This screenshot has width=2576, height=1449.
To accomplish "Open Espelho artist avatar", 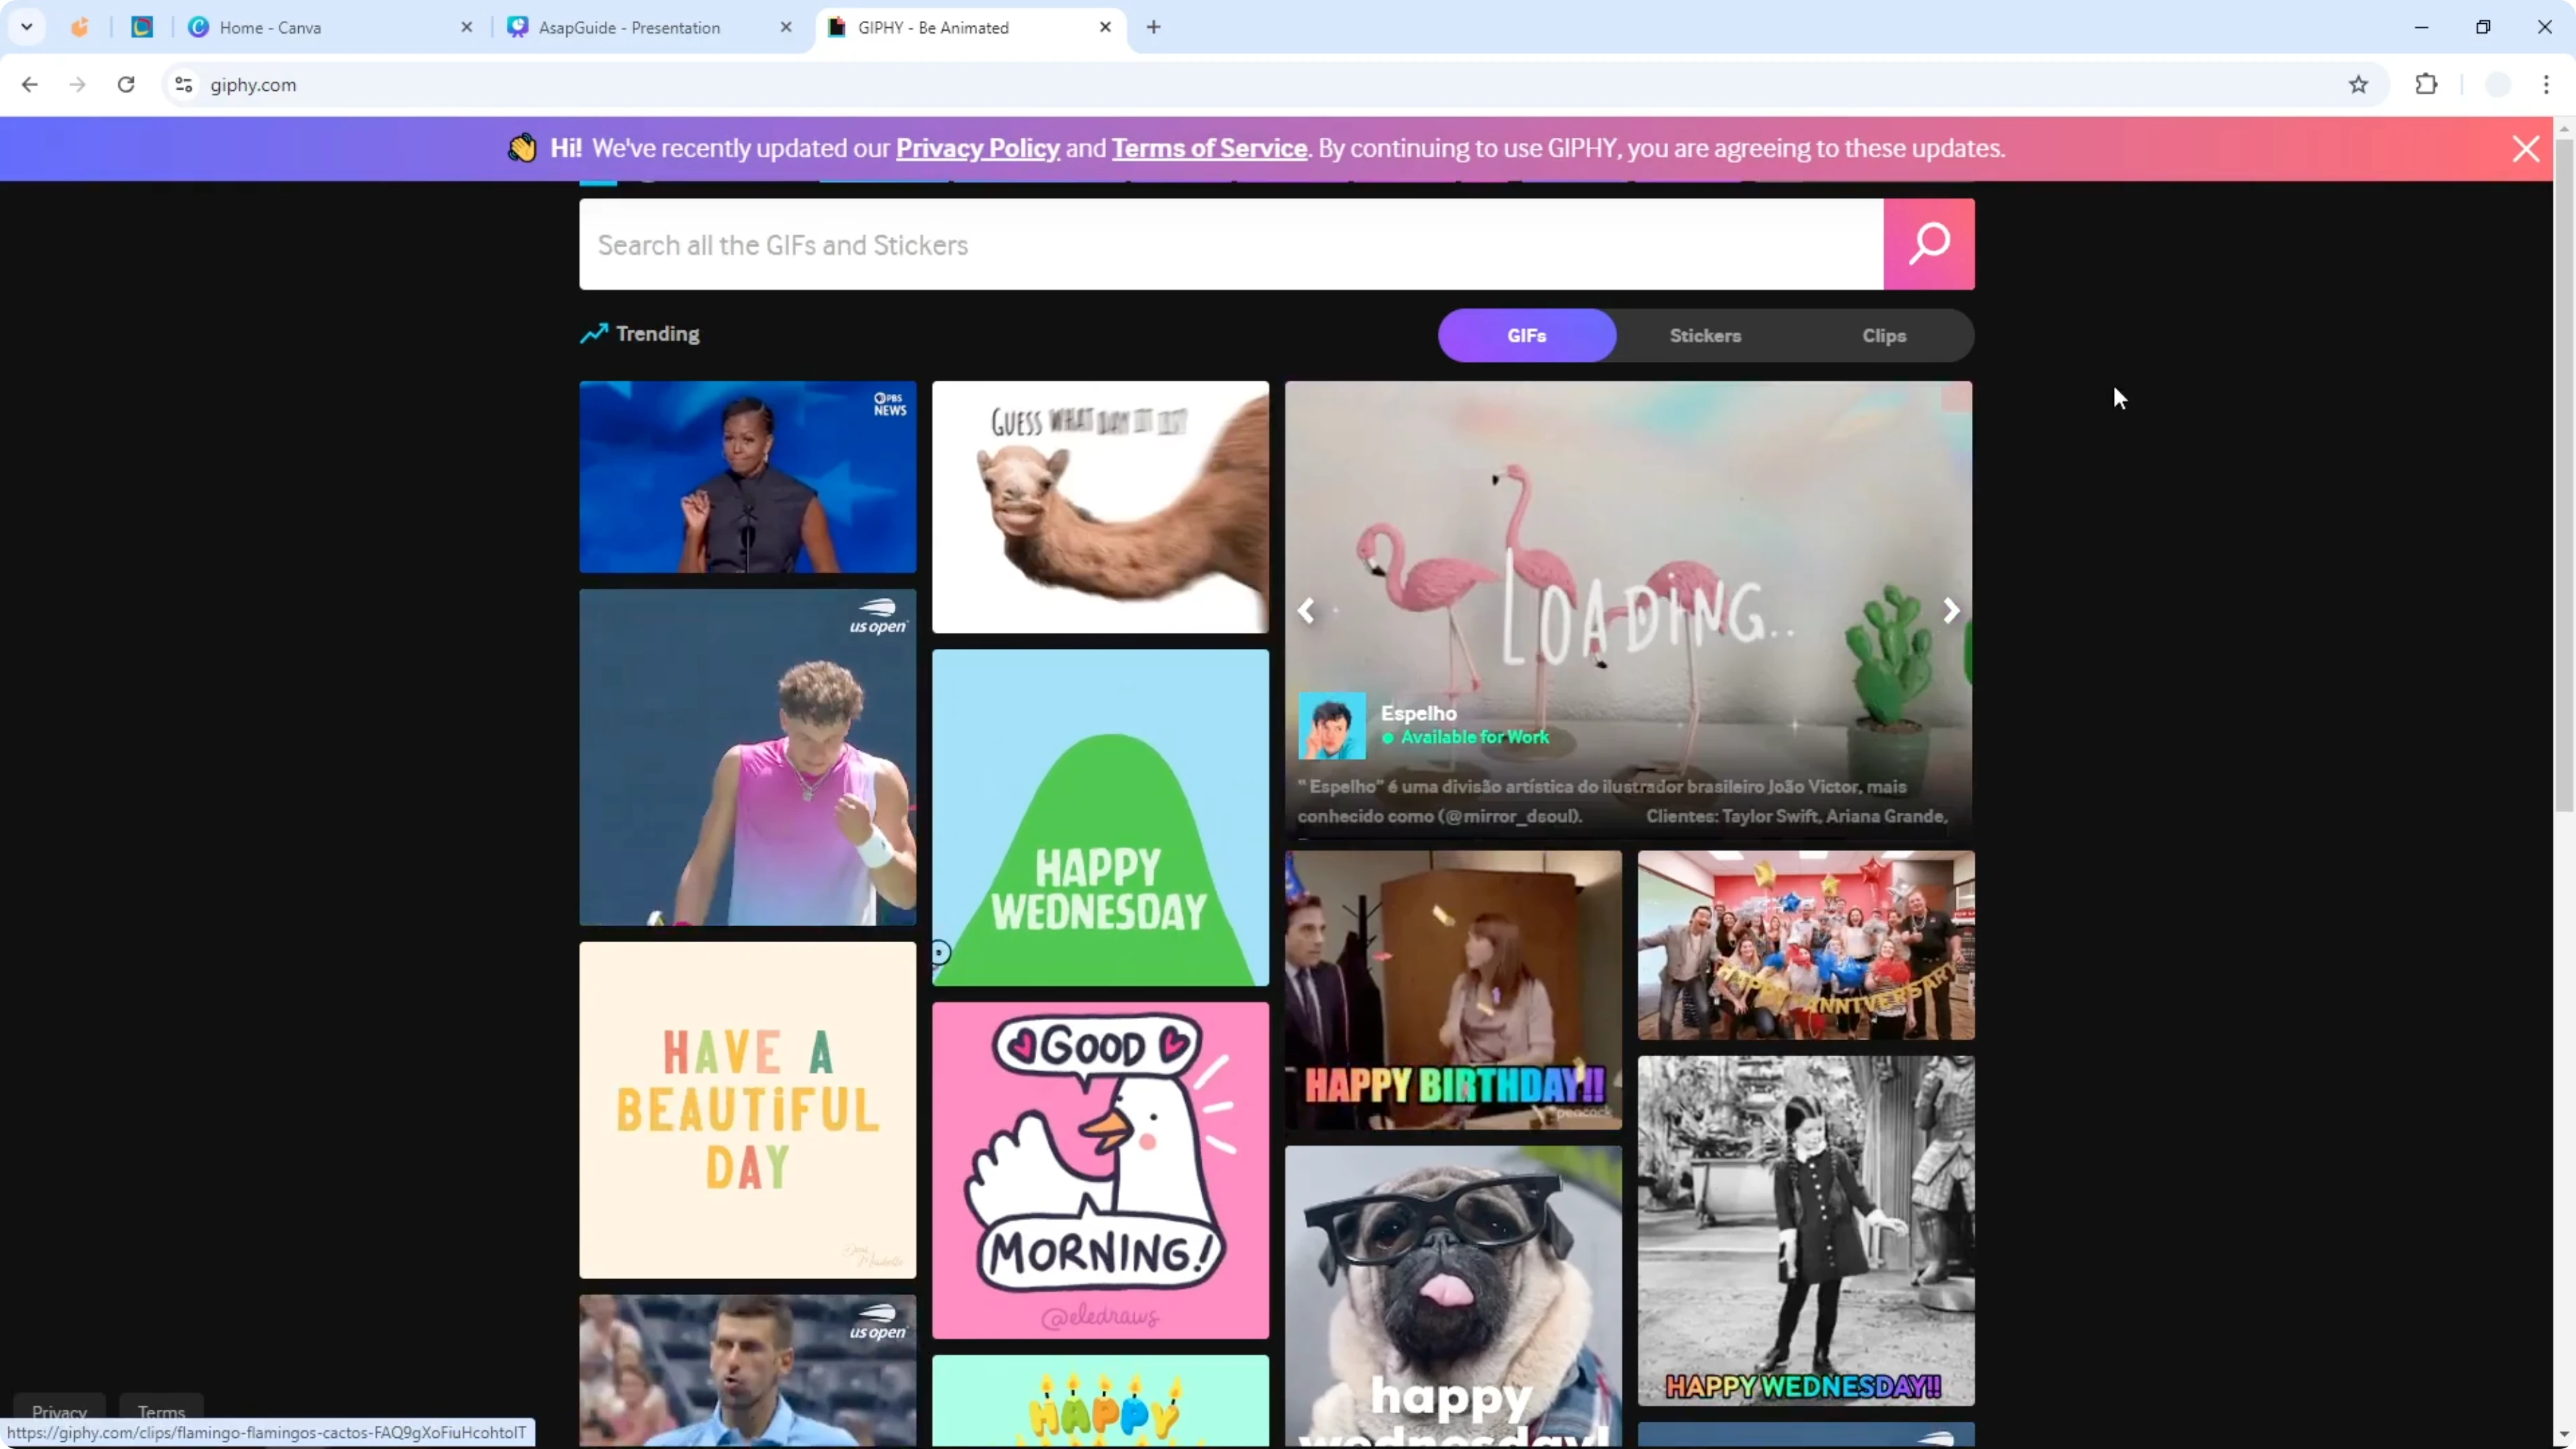I will [x=1332, y=725].
